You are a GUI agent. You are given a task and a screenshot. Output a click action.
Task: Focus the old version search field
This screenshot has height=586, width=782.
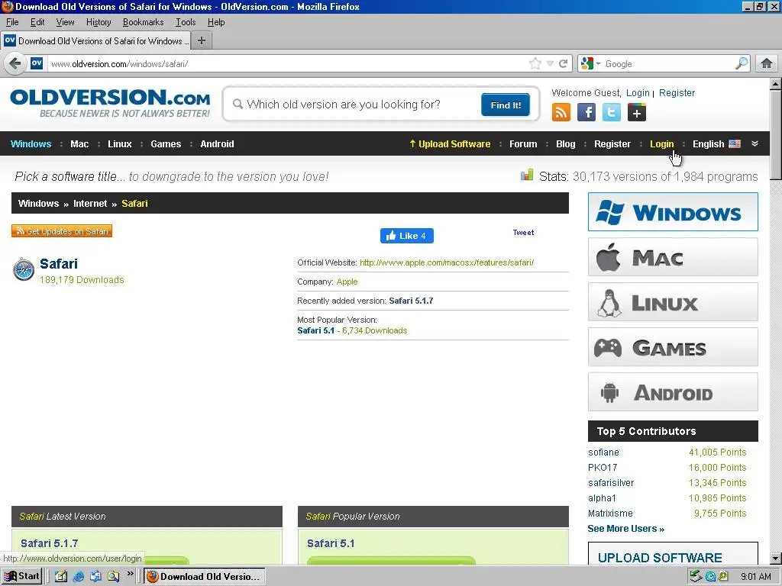click(354, 104)
